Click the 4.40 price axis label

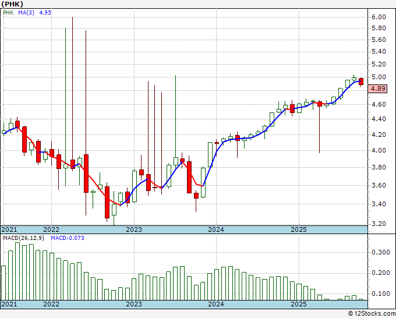(x=379, y=119)
